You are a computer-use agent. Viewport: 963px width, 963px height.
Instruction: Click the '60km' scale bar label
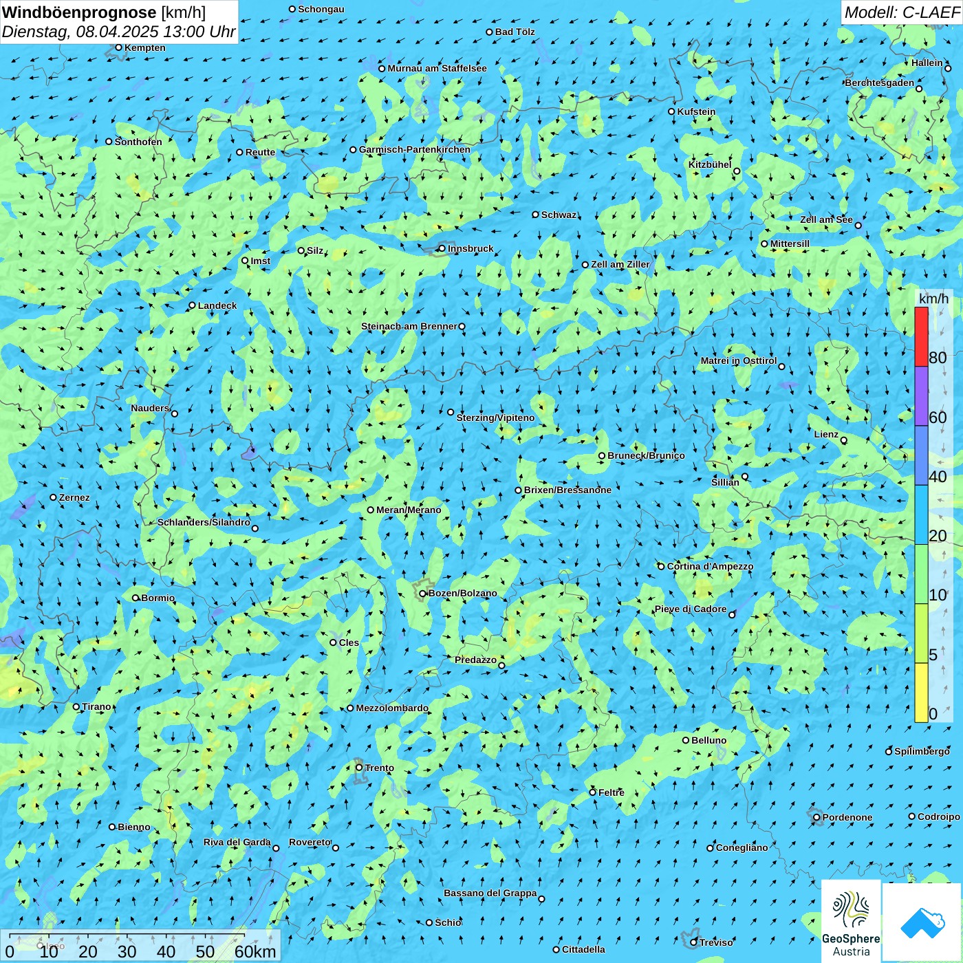pos(255,951)
